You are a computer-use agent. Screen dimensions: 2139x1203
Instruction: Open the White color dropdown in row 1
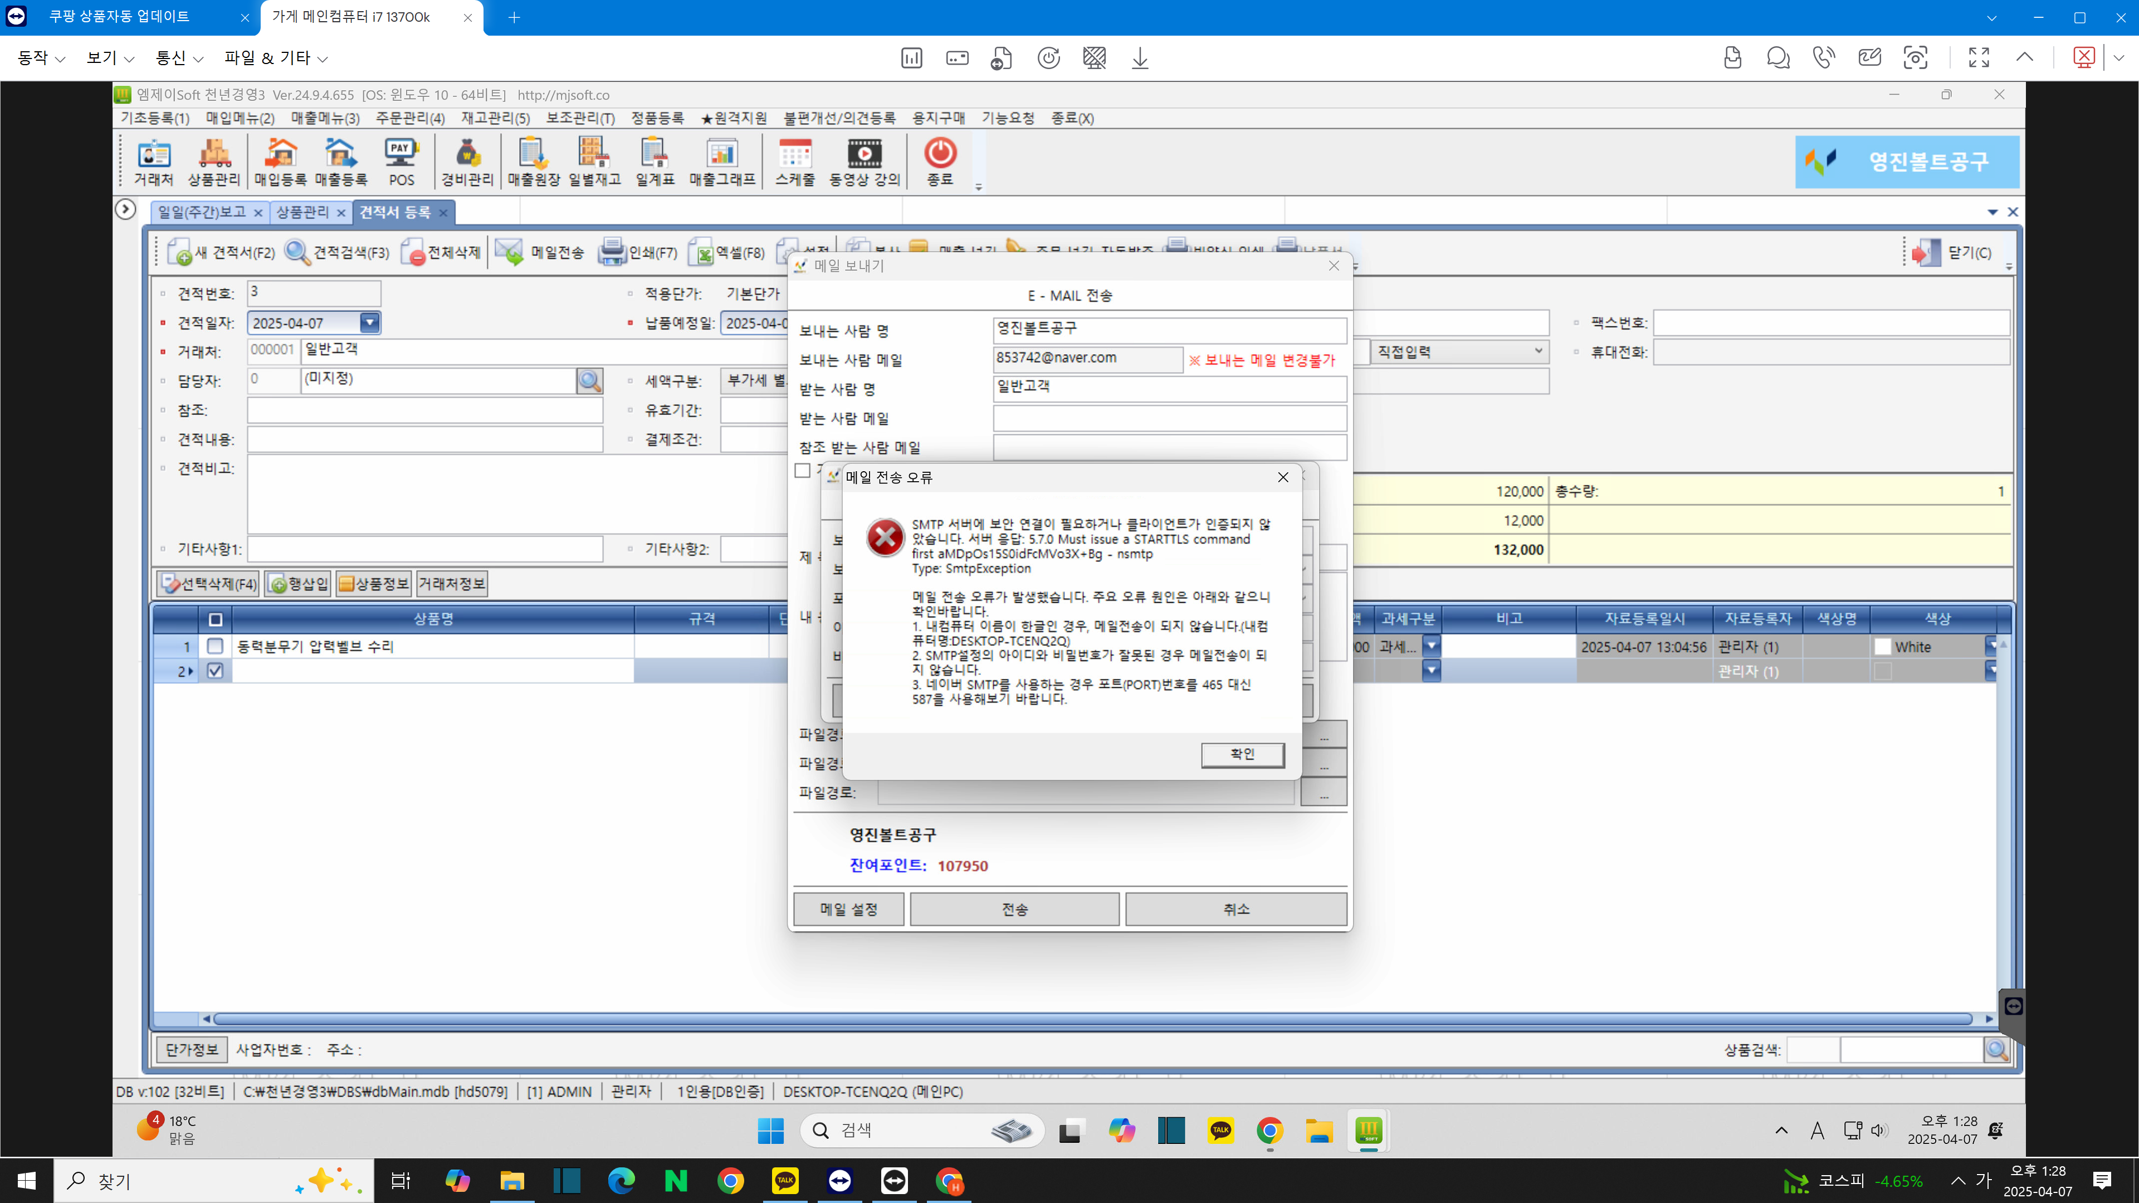(1991, 646)
